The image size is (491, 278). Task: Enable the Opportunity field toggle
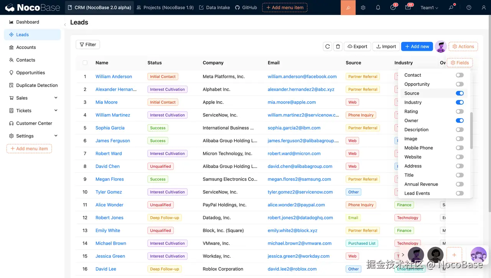click(x=460, y=84)
